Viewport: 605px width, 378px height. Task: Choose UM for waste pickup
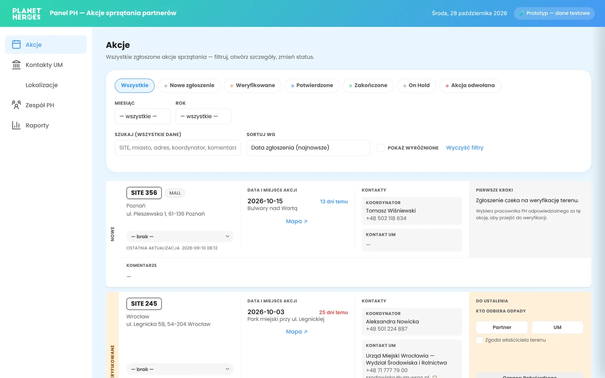[557, 327]
